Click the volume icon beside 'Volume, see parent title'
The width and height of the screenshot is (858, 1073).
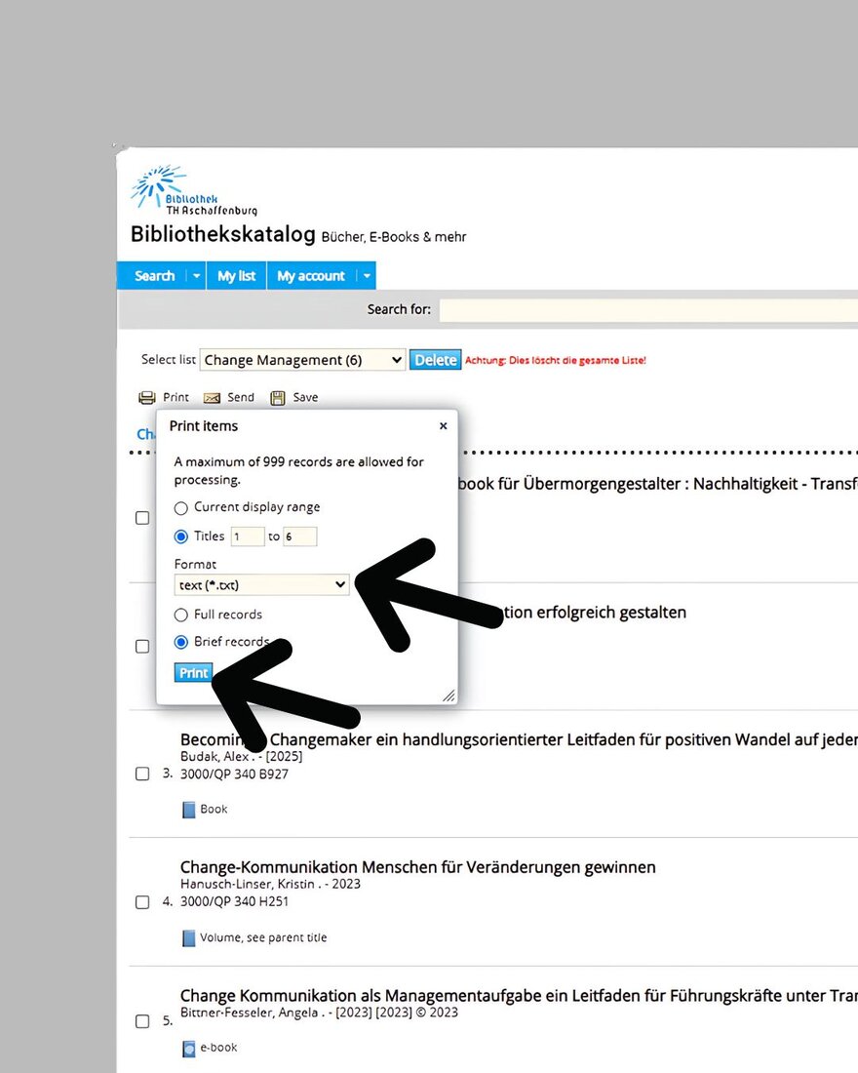189,938
